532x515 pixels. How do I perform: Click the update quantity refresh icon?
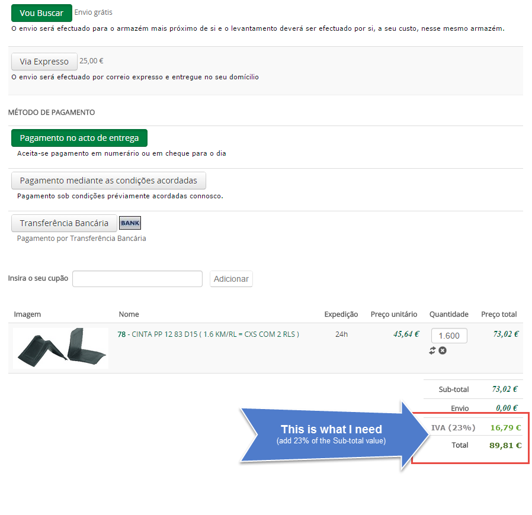432,350
